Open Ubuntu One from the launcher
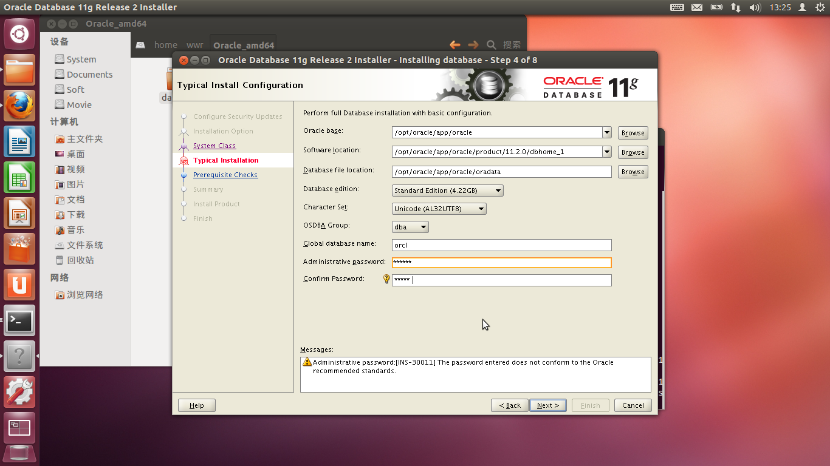This screenshot has width=830, height=466. click(x=19, y=285)
